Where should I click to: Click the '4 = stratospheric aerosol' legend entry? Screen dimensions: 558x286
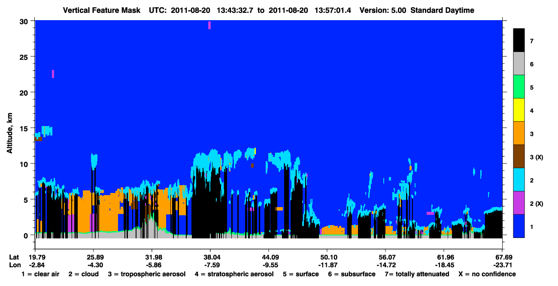click(234, 274)
